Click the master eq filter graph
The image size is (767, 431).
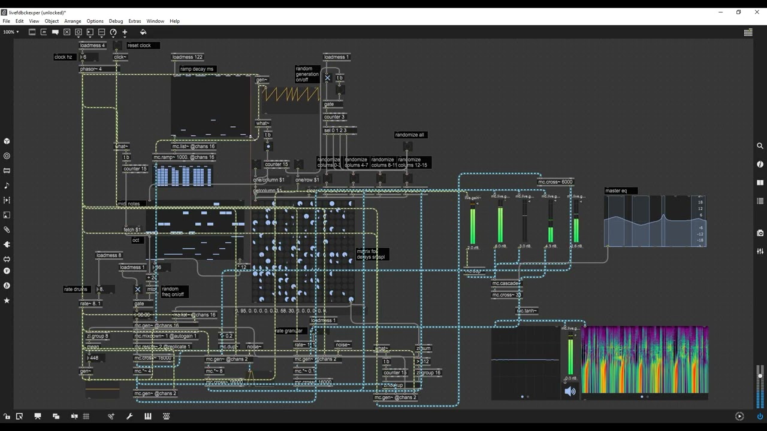click(656, 221)
